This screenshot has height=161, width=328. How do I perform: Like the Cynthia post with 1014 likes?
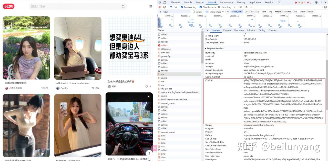pos(93,88)
